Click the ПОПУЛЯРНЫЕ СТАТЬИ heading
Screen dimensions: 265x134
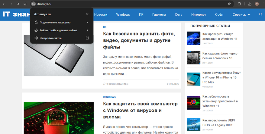click(x=210, y=26)
